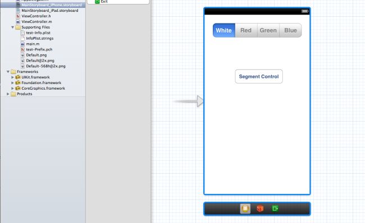Viewport: 365px width, 223px height.
Task: Open ViewController.h header file
Action: click(36, 16)
